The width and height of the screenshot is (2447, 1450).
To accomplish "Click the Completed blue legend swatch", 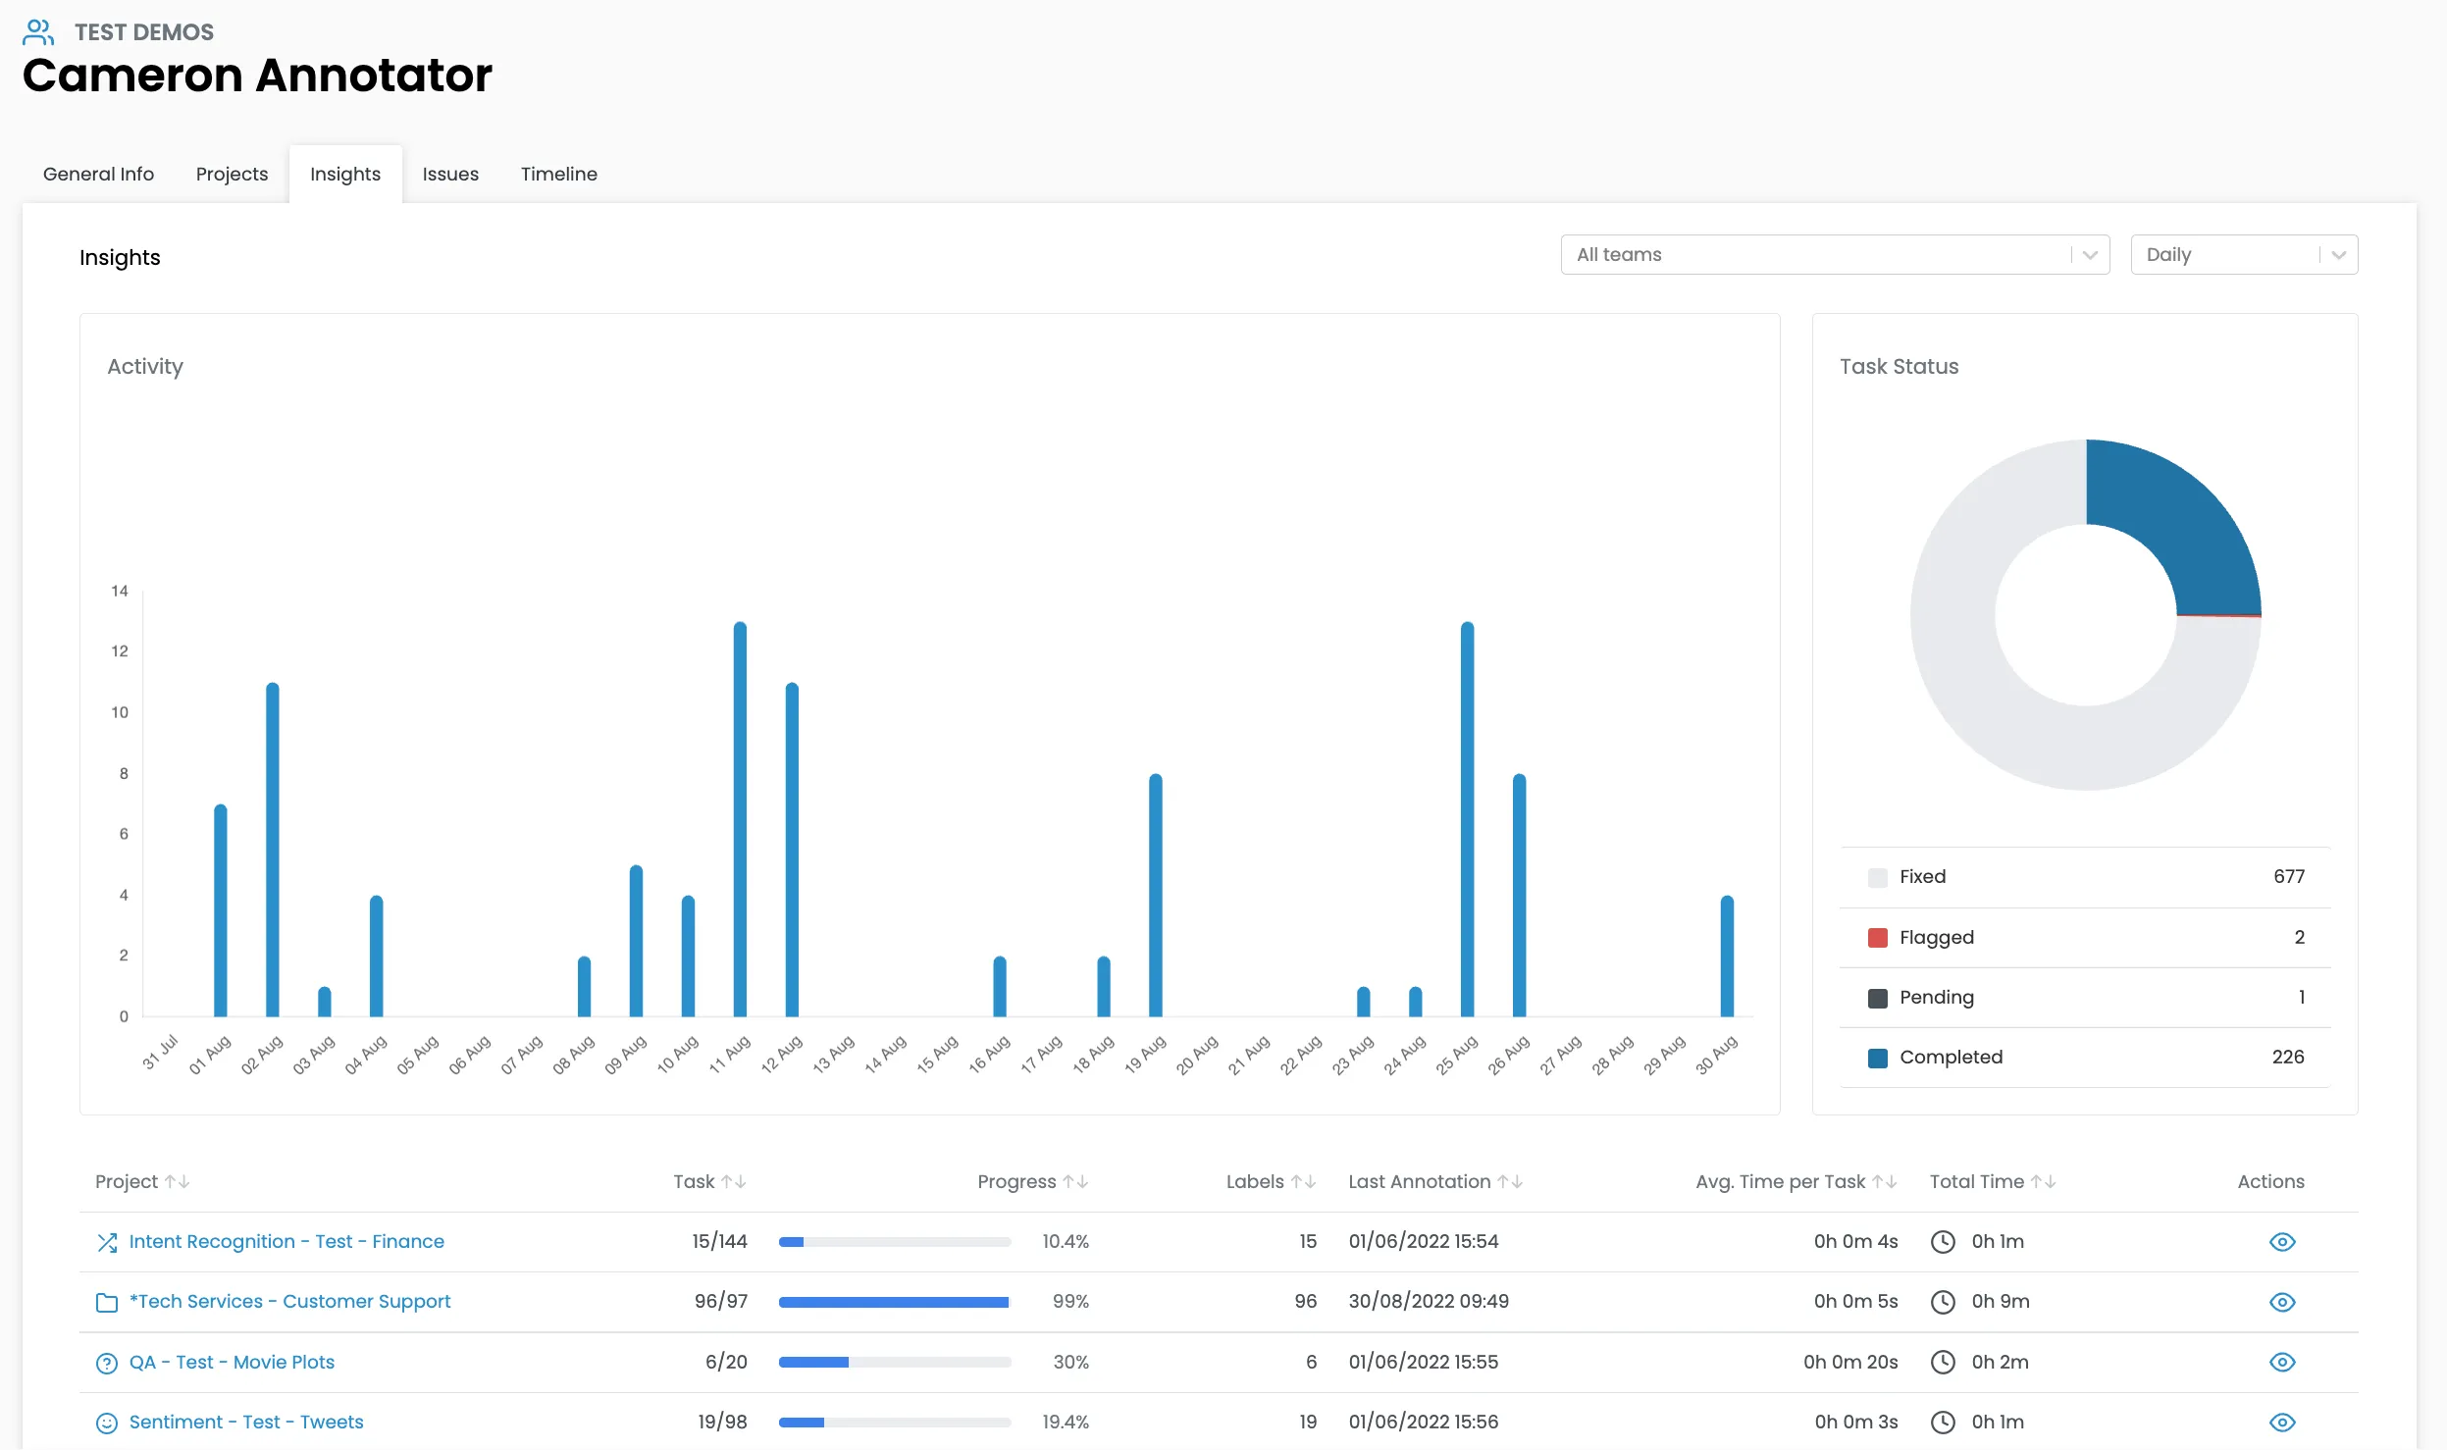I will pyautogui.click(x=1878, y=1058).
